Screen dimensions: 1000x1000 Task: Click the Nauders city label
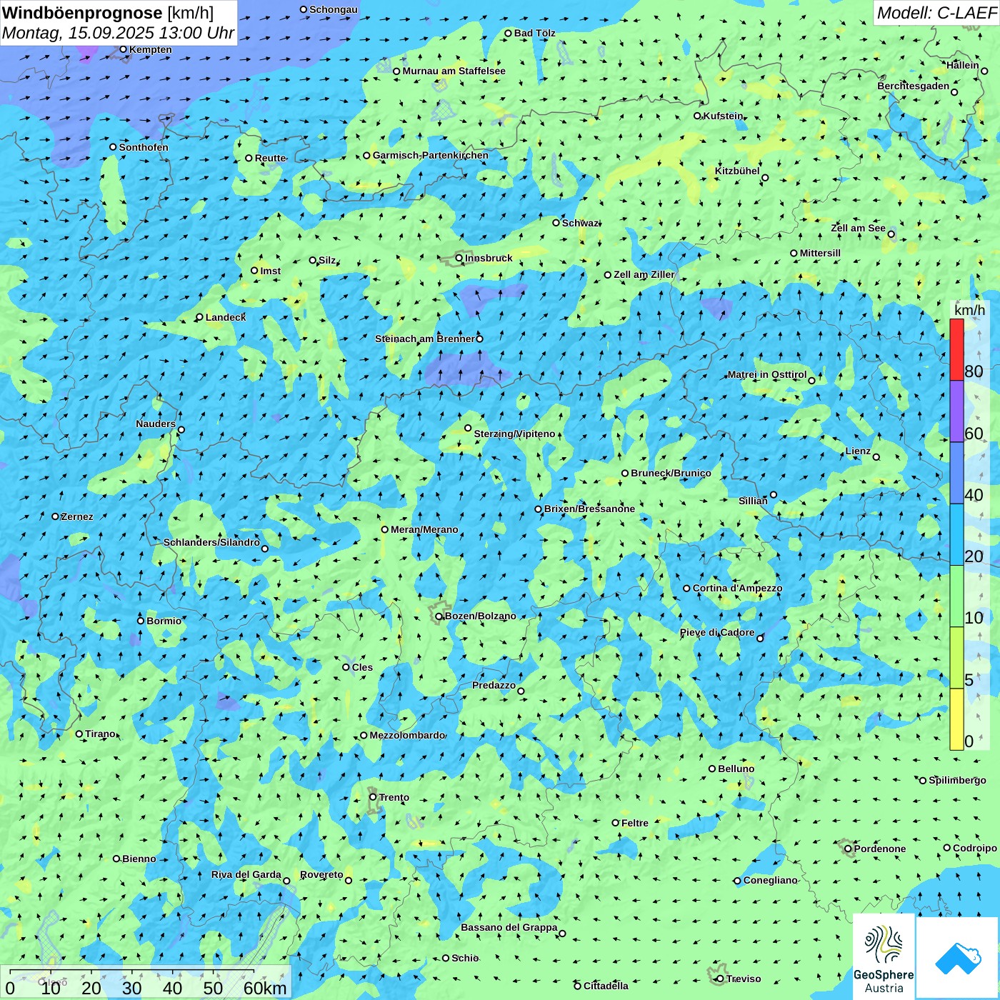(x=156, y=424)
